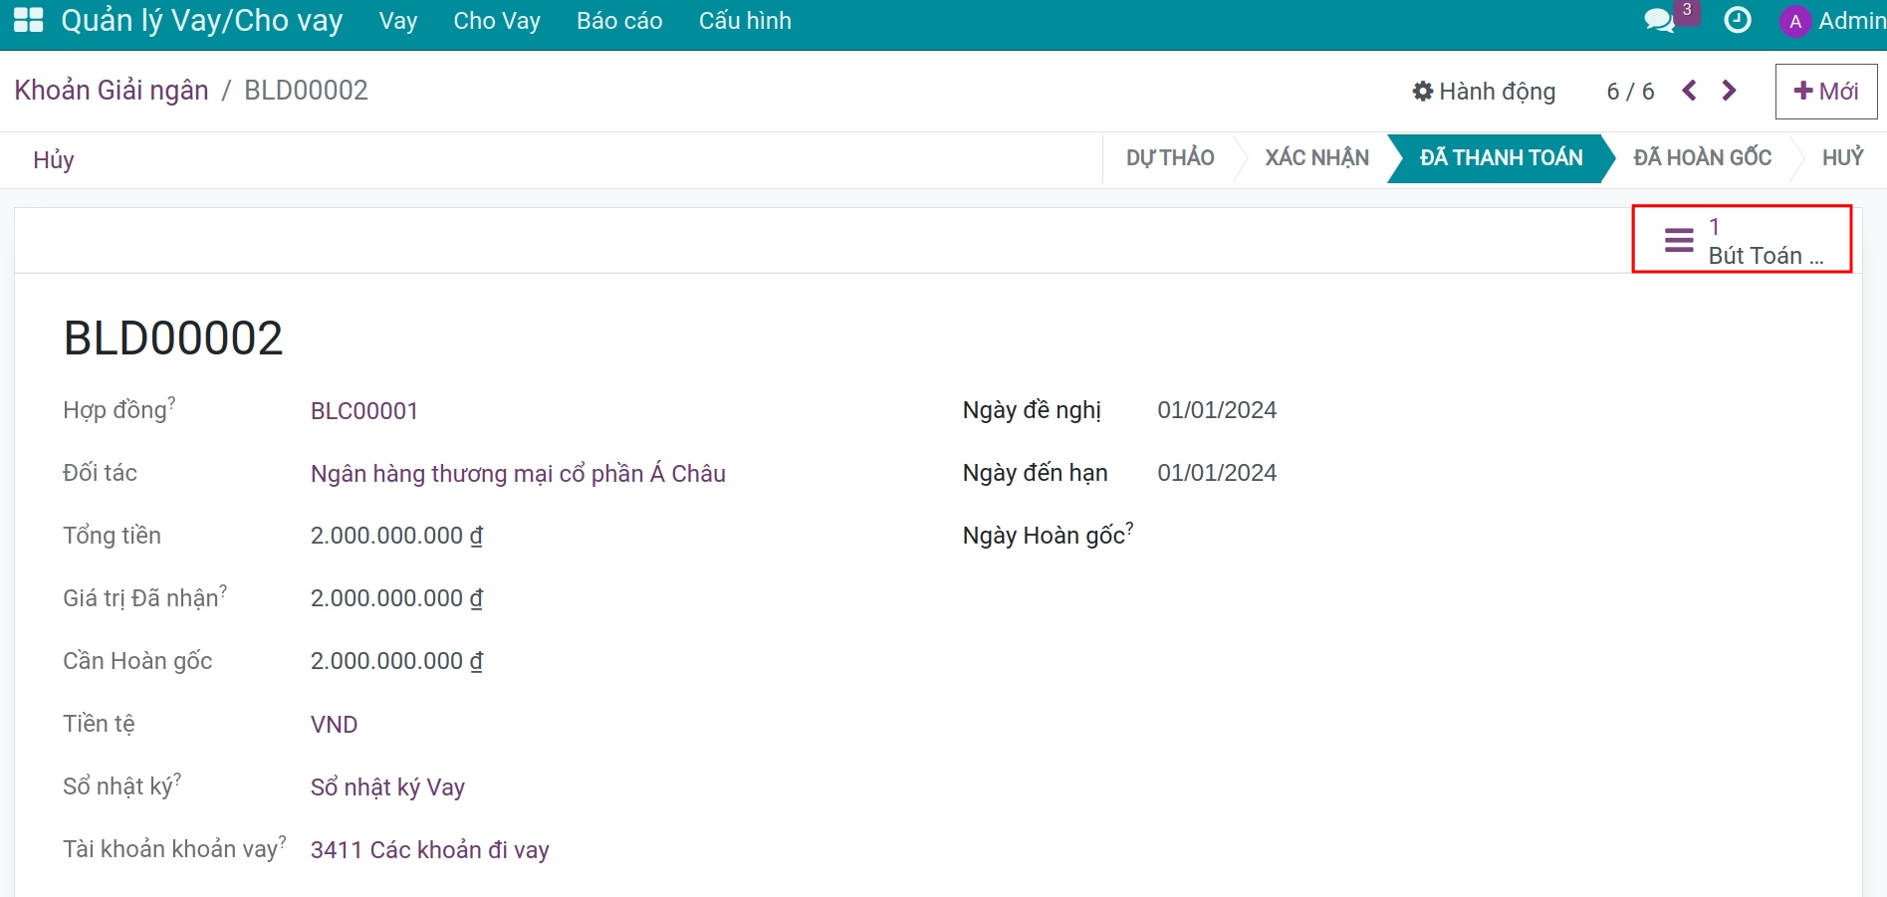Open the Vay menu
The height and width of the screenshot is (897, 1887).
pos(398,21)
